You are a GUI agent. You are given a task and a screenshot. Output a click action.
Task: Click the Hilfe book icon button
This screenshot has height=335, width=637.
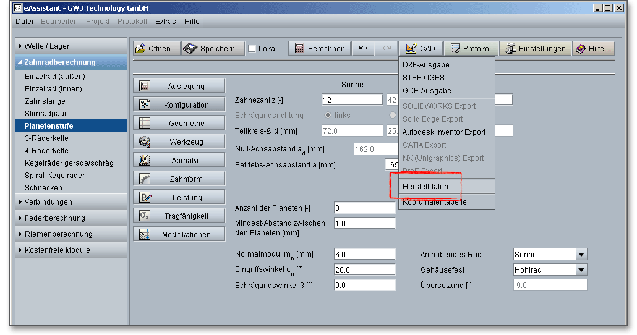point(592,49)
